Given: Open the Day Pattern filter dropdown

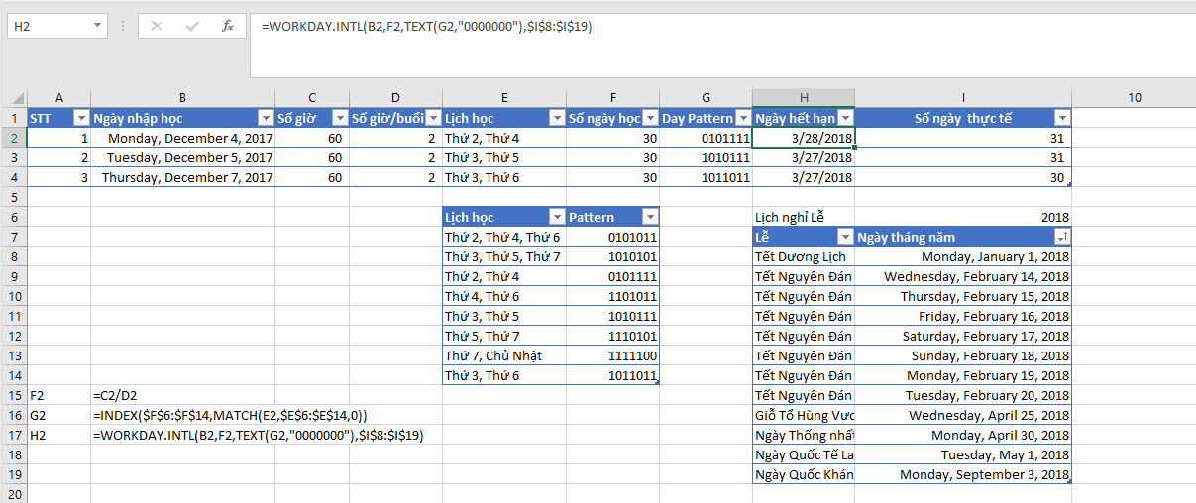Looking at the screenshot, I should tap(742, 119).
